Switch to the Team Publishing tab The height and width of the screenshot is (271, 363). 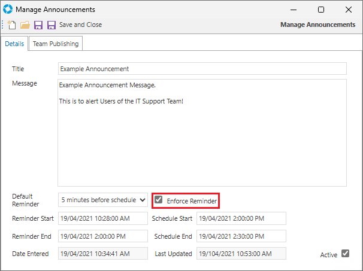coord(56,44)
